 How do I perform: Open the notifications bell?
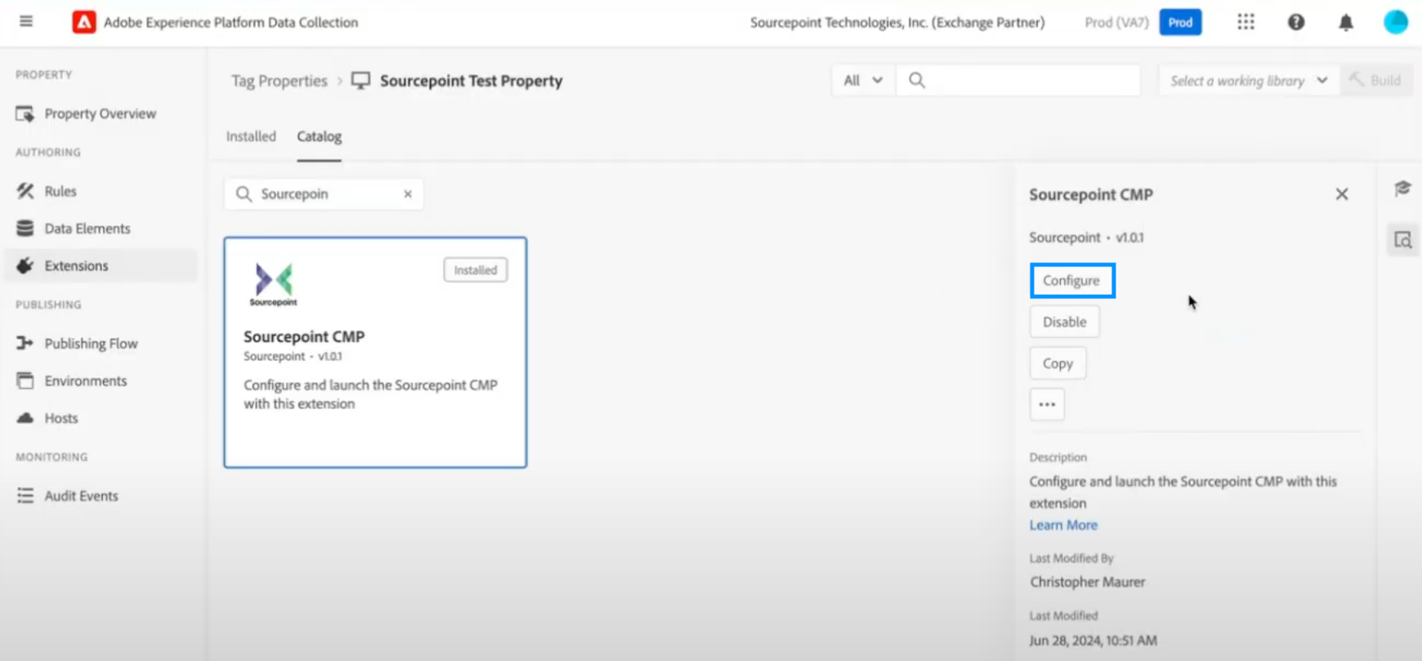click(x=1346, y=22)
